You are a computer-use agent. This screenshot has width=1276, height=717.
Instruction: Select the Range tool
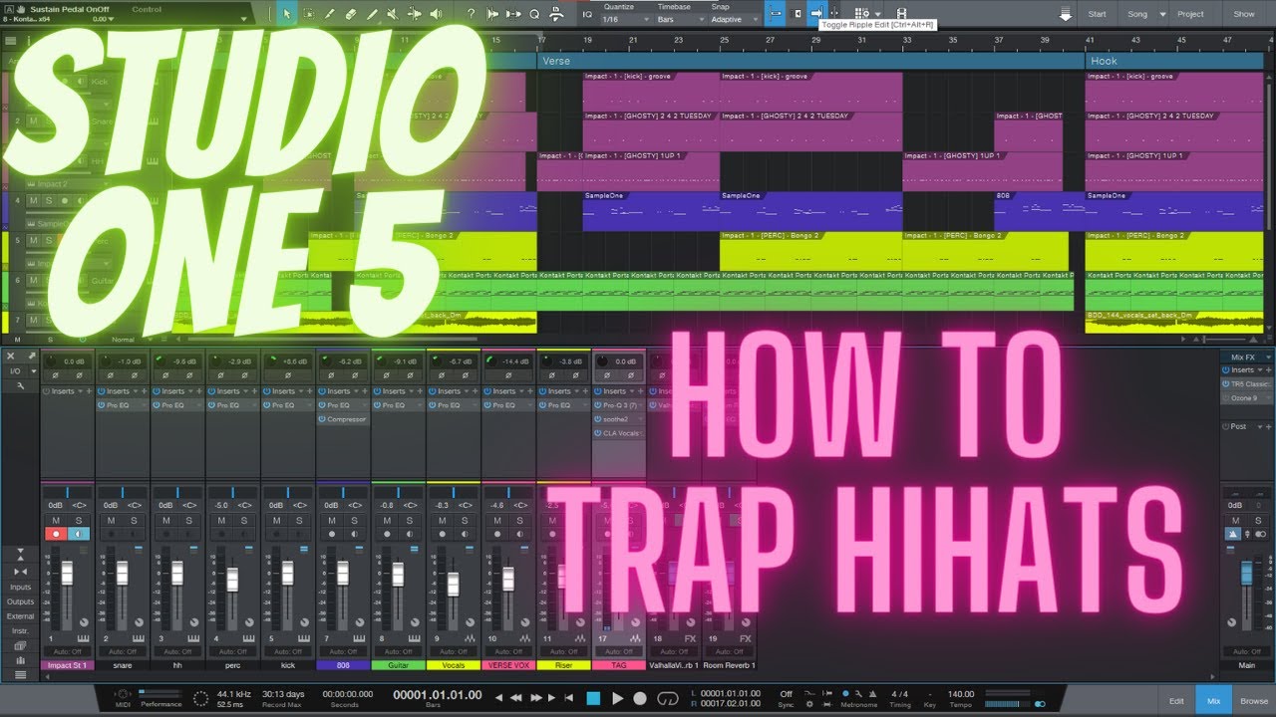[x=308, y=14]
